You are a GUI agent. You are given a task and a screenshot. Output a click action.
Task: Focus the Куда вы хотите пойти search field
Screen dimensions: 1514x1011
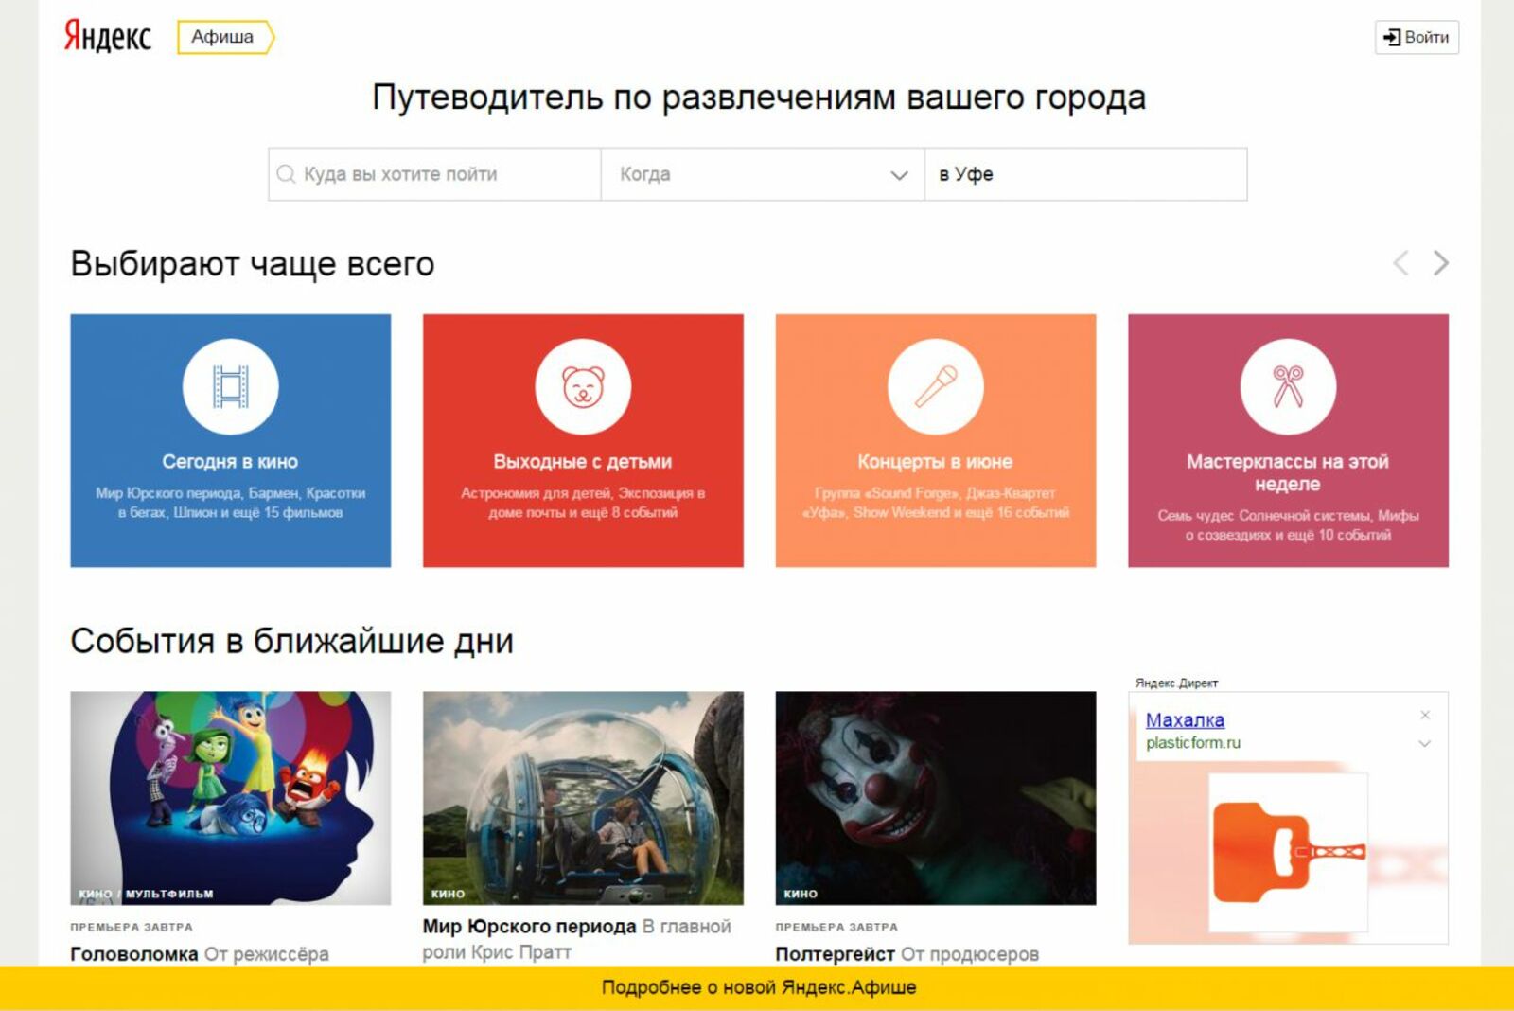(x=435, y=174)
